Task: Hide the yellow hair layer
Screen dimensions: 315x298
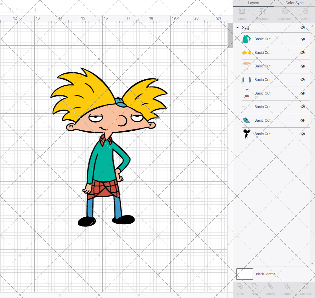Action: pos(303,53)
